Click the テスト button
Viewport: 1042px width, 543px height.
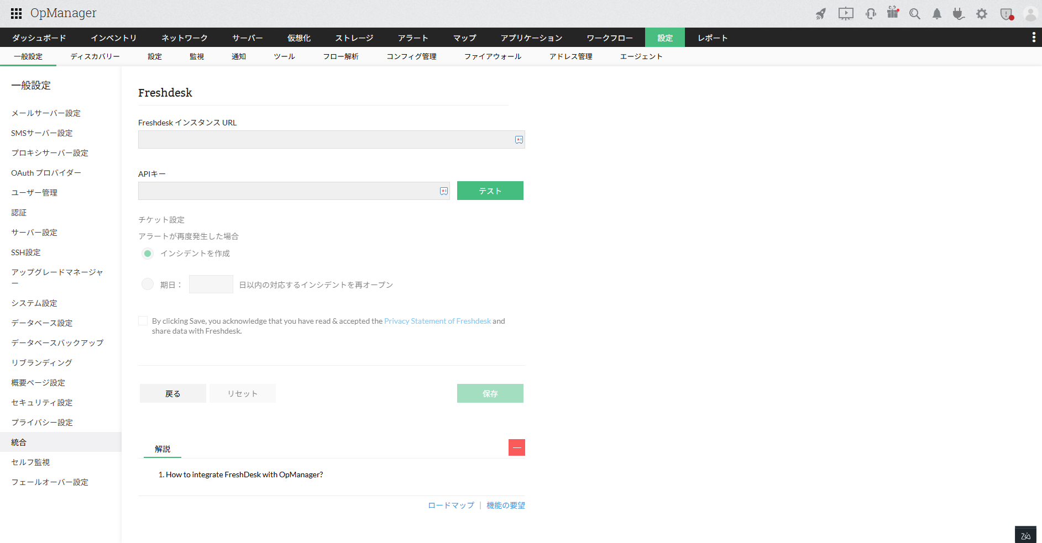click(490, 191)
